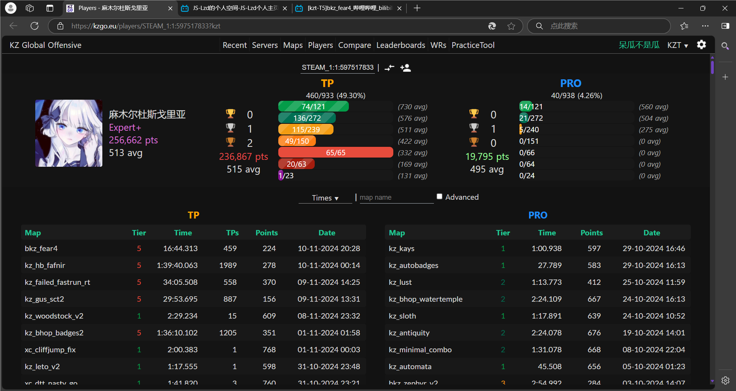Toggle the Advanced checkbox
This screenshot has height=391, width=736.
(440, 196)
